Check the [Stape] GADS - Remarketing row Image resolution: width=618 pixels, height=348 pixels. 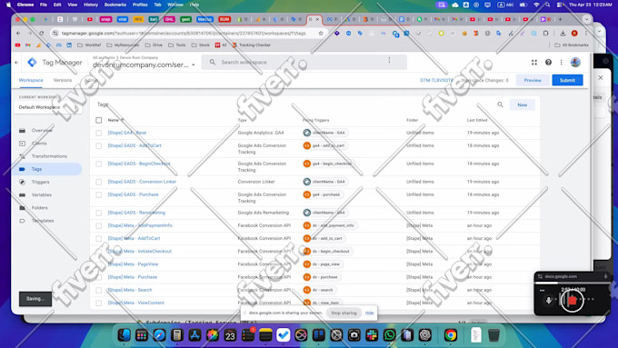tap(99, 214)
